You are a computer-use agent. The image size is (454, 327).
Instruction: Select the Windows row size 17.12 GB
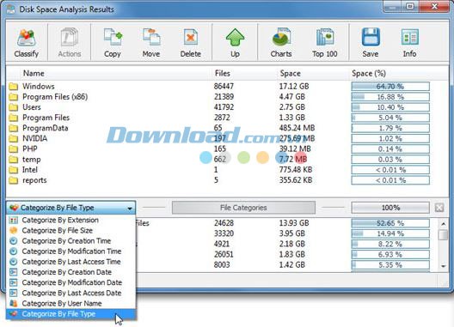[294, 87]
